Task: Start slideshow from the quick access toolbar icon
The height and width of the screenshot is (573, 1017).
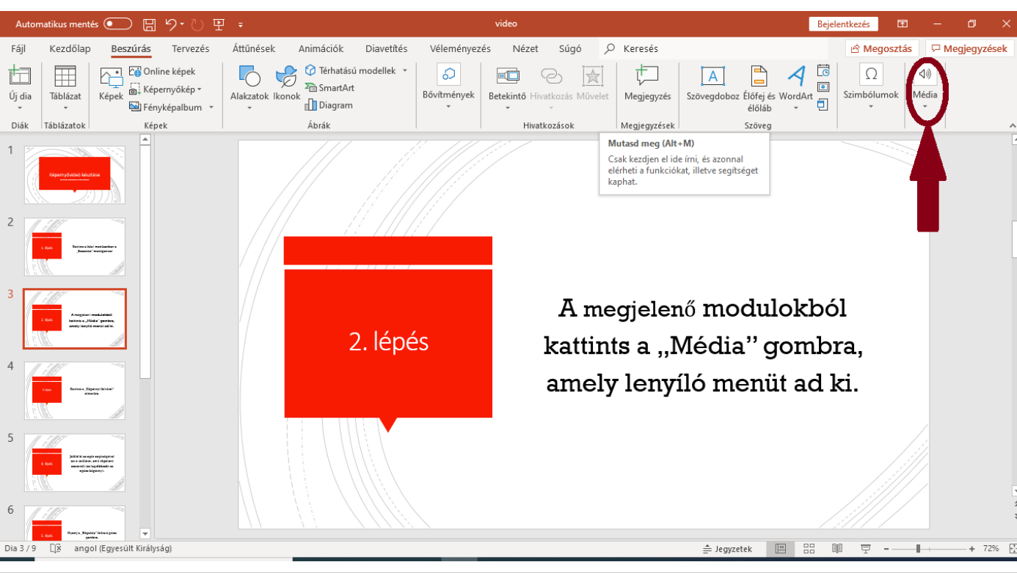Action: (219, 24)
